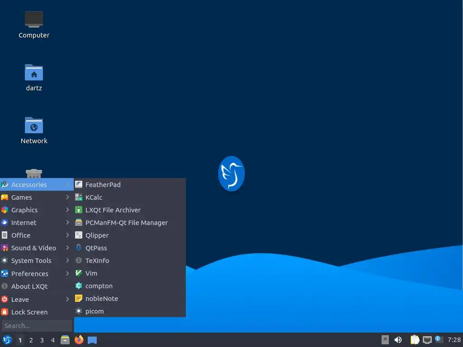Switch to desktop 3

42,340
